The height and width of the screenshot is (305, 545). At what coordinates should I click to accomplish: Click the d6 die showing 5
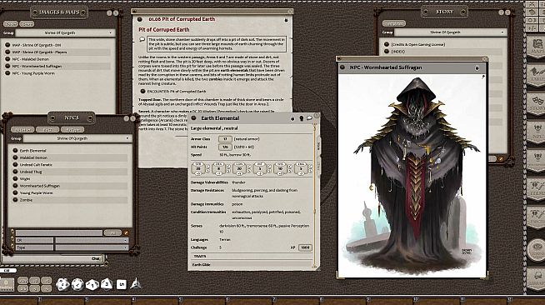(x=122, y=284)
